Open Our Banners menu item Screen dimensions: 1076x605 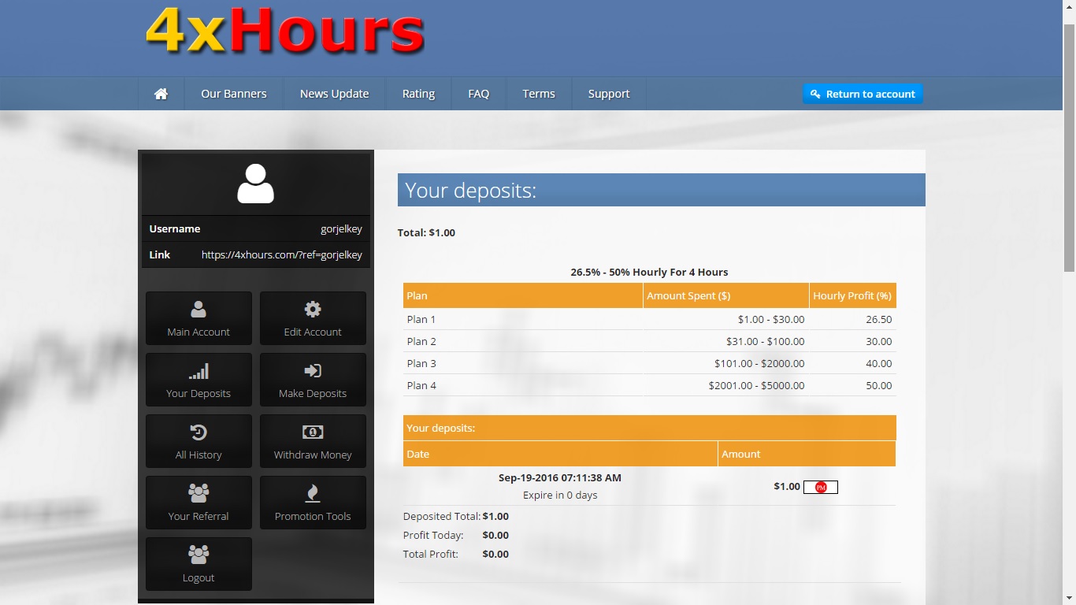click(233, 94)
